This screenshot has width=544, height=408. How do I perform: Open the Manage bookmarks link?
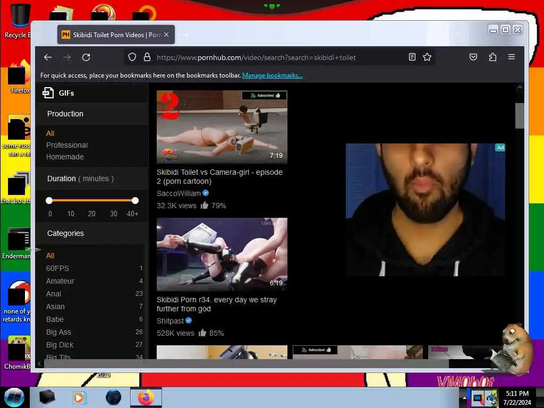(273, 75)
